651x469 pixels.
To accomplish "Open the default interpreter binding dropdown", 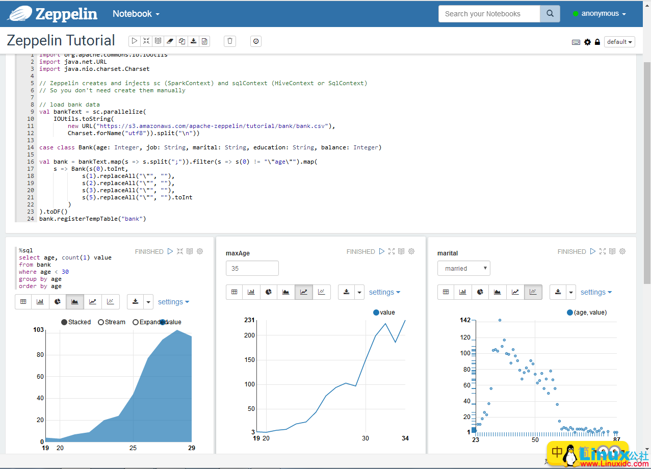I will (619, 42).
